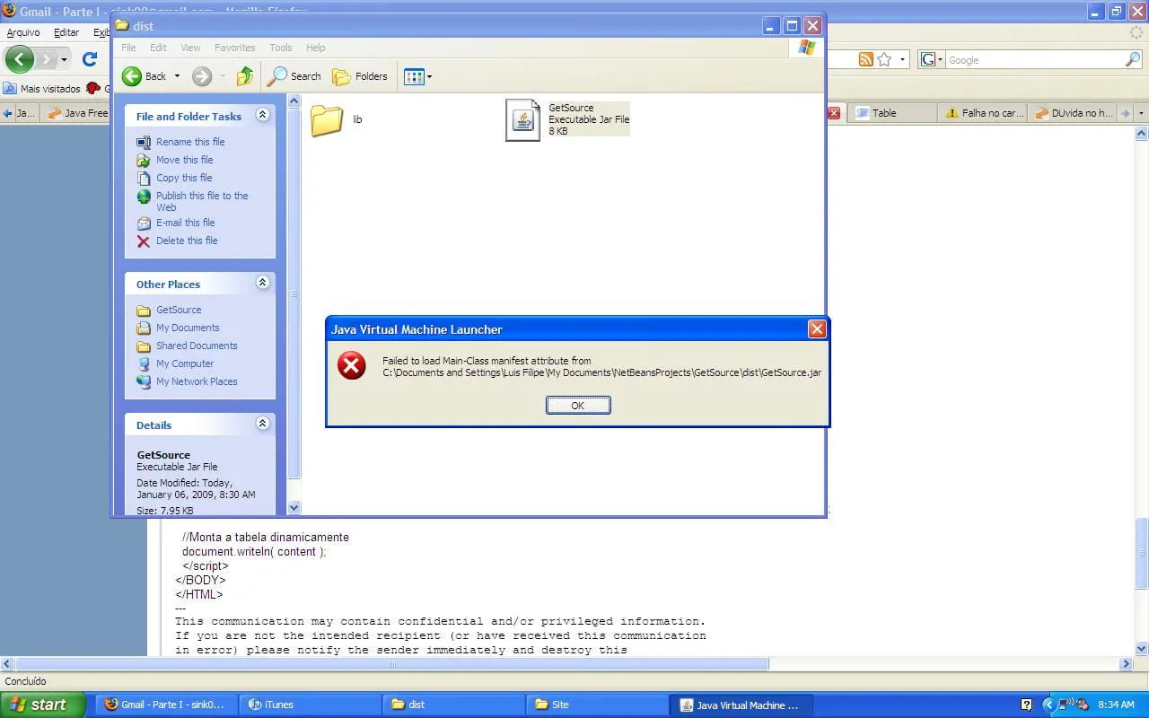Open the Windows Start menu
The height and width of the screenshot is (718, 1149).
pos(42,705)
